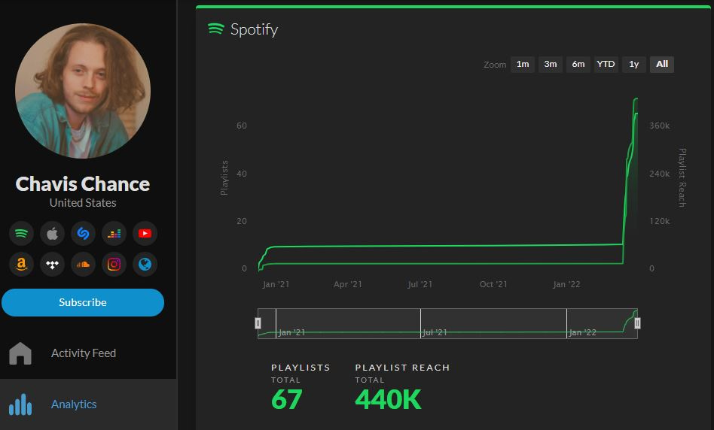Click the Apr '21 x-axis label
The height and width of the screenshot is (430, 714).
pyautogui.click(x=347, y=285)
